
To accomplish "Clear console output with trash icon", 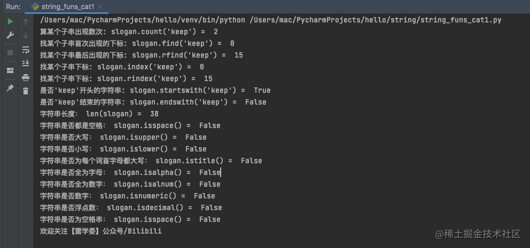I will click(x=25, y=91).
